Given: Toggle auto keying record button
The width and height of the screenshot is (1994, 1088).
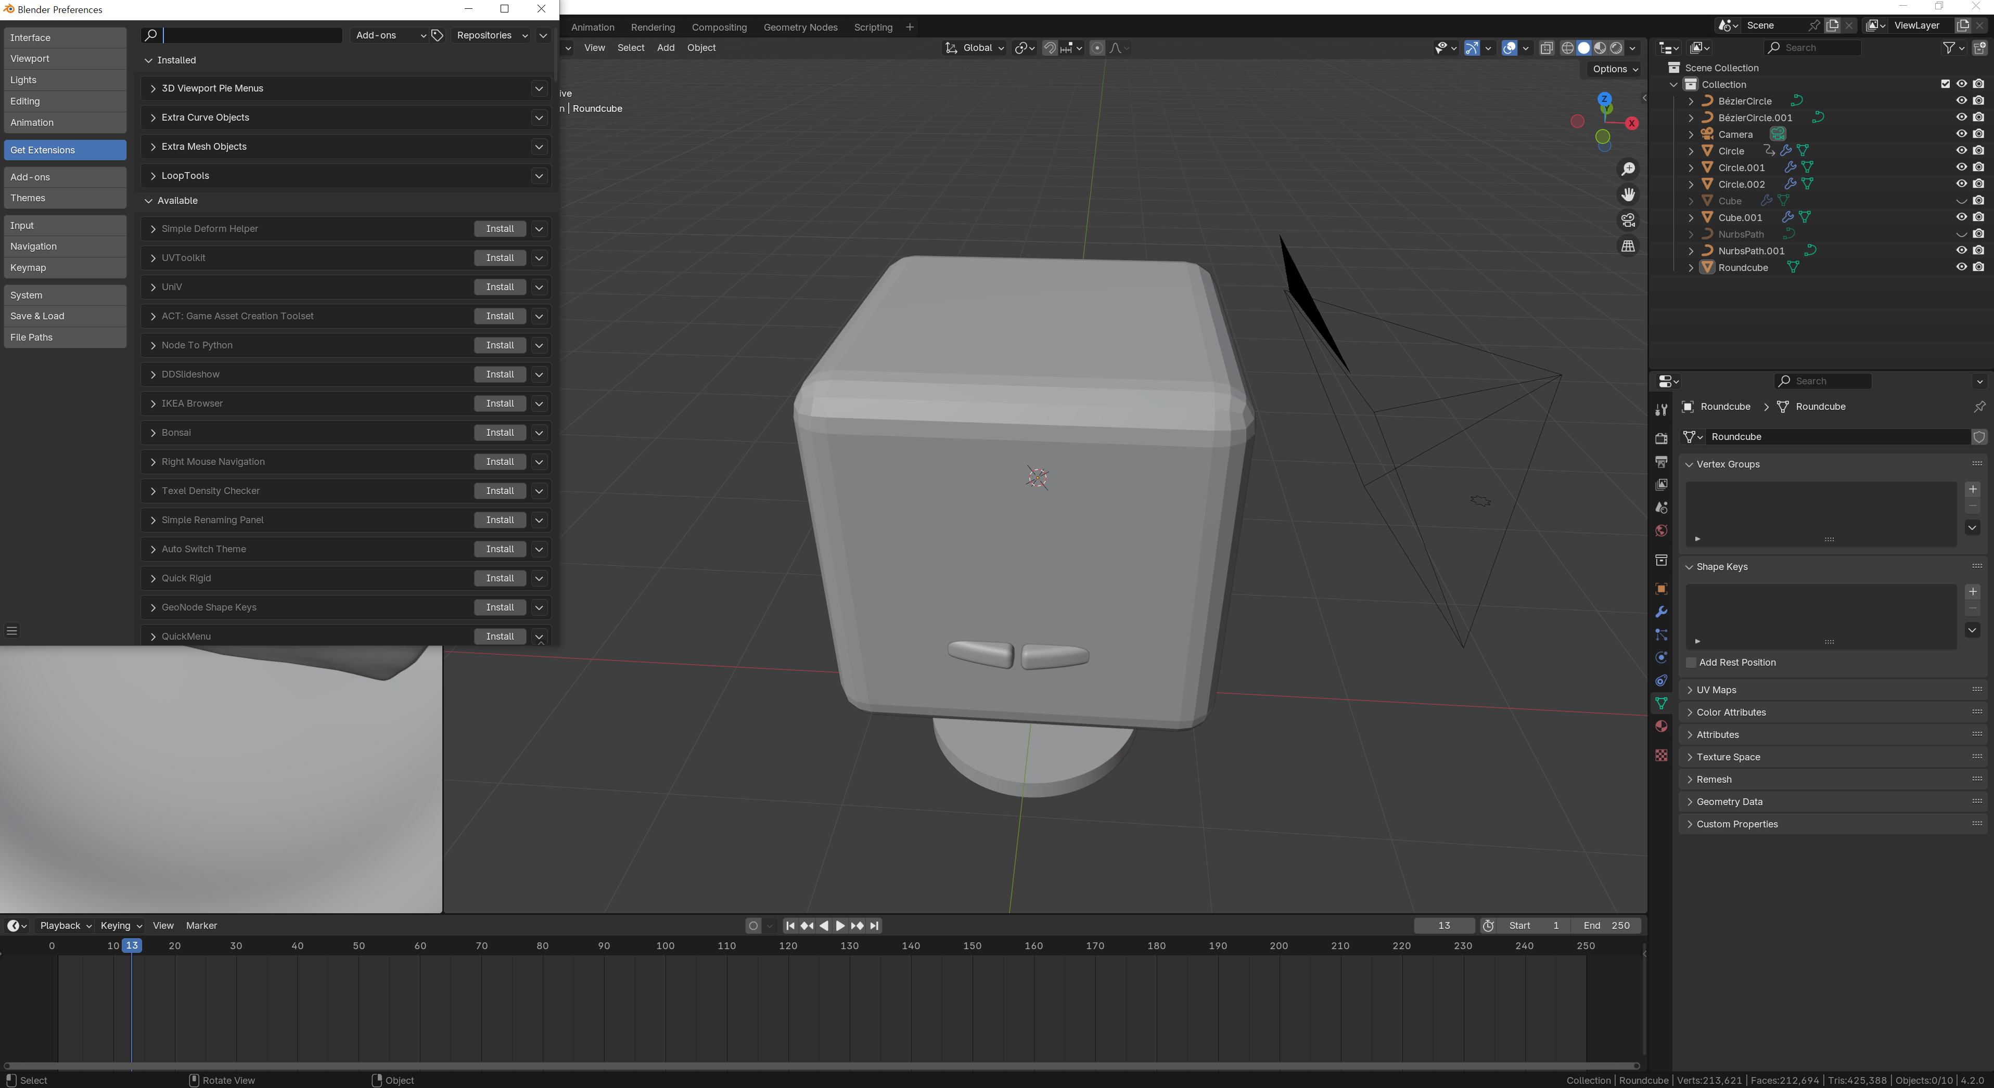Looking at the screenshot, I should 753,926.
